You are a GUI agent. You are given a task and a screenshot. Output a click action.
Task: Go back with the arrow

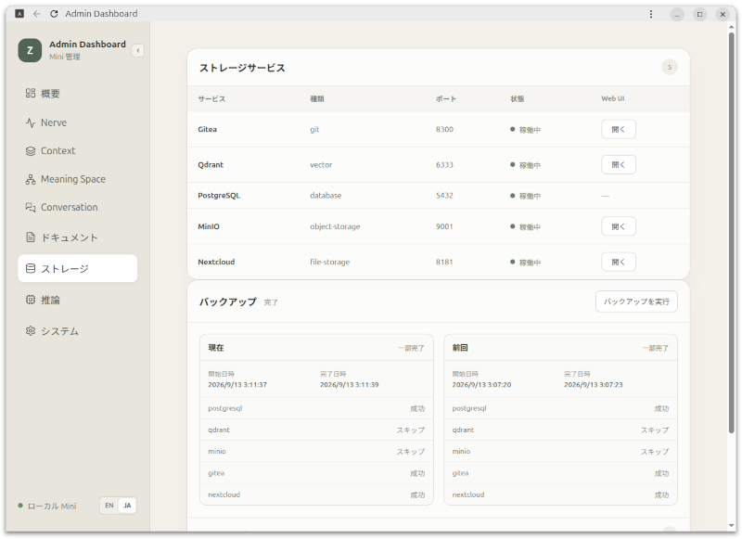36,14
